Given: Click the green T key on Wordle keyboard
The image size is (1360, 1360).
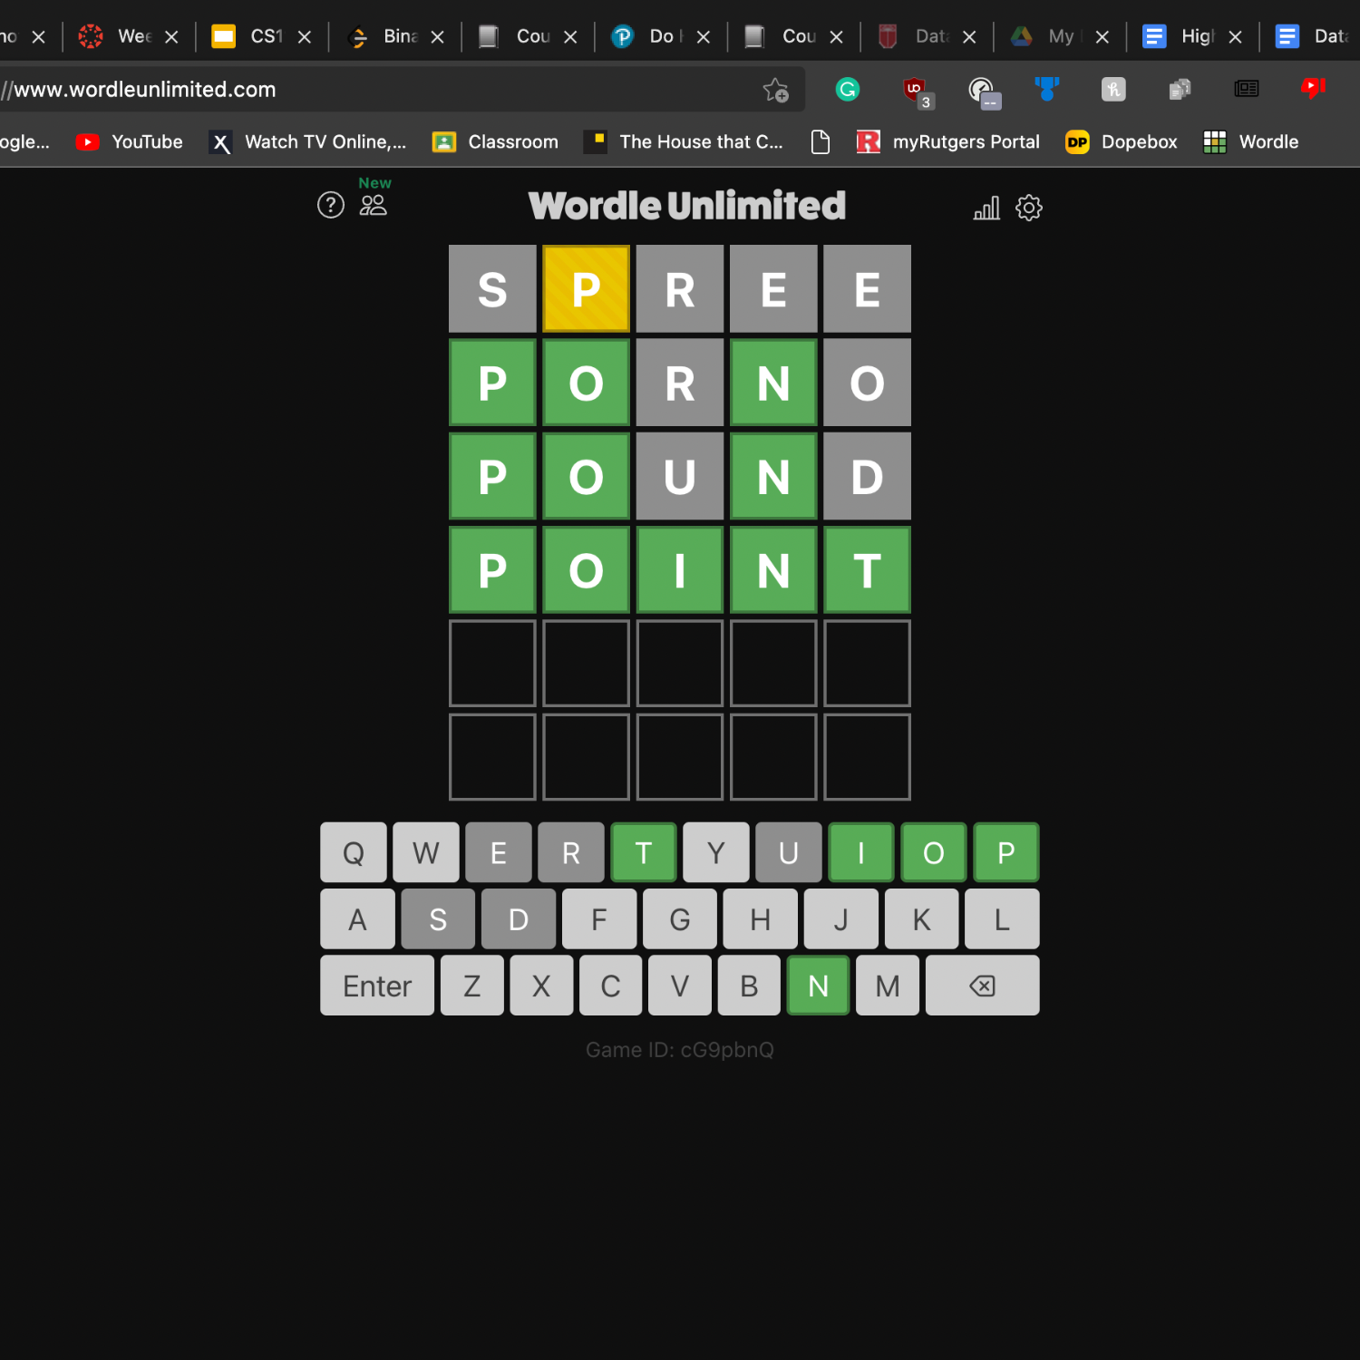Looking at the screenshot, I should click(x=644, y=852).
